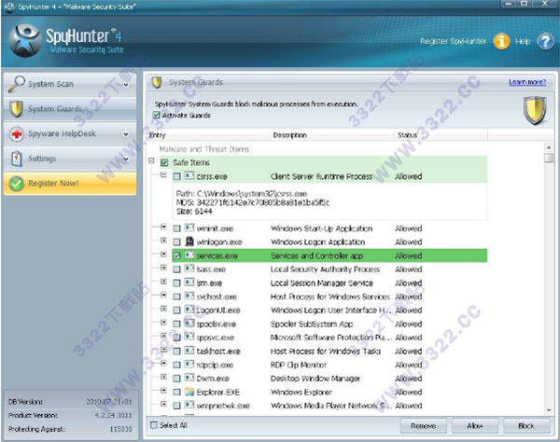560x442 pixels.
Task: Toggle the Activate Guards checkbox
Action: point(156,115)
